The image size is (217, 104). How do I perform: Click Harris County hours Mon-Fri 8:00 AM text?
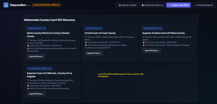pos(46,46)
